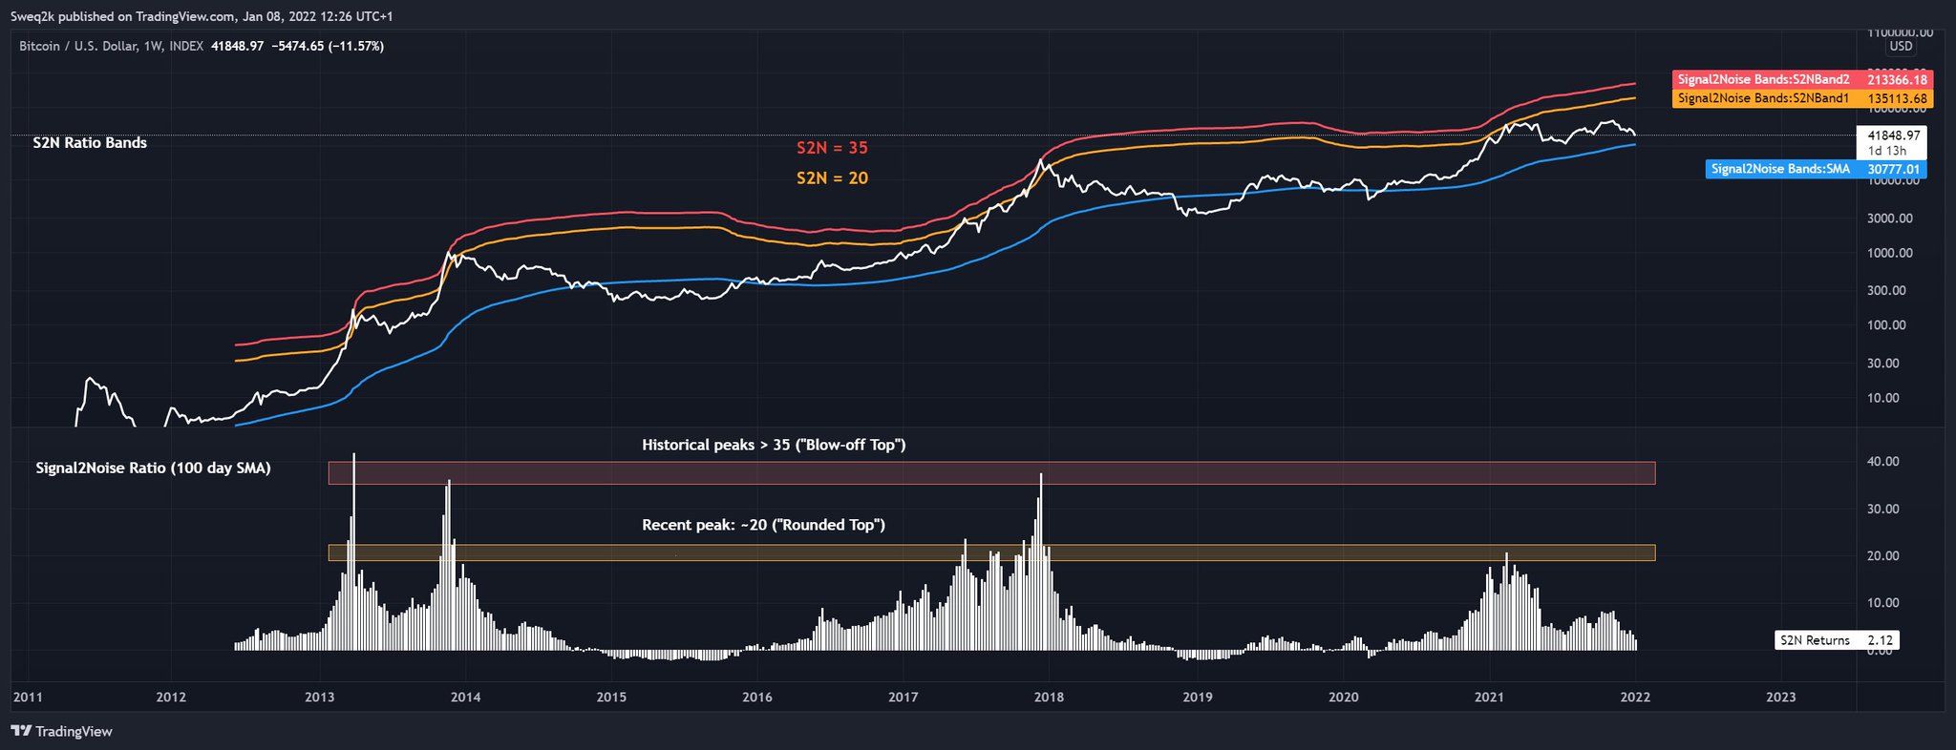The height and width of the screenshot is (750, 1956).
Task: Click the current price label 41848.97
Action: coord(1894,135)
